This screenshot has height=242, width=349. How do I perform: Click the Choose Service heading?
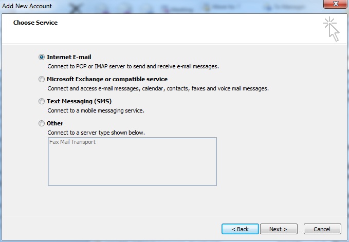35,23
